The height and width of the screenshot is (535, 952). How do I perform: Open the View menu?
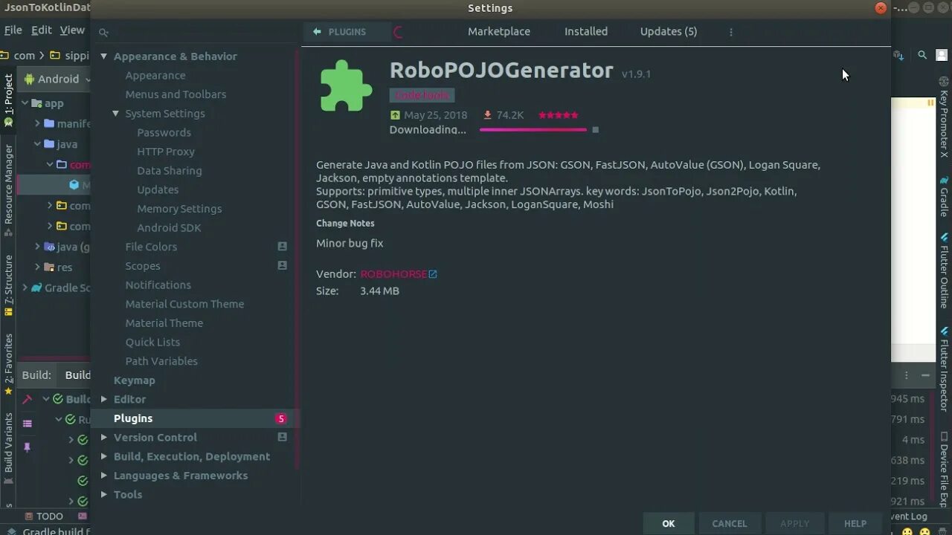click(x=72, y=30)
